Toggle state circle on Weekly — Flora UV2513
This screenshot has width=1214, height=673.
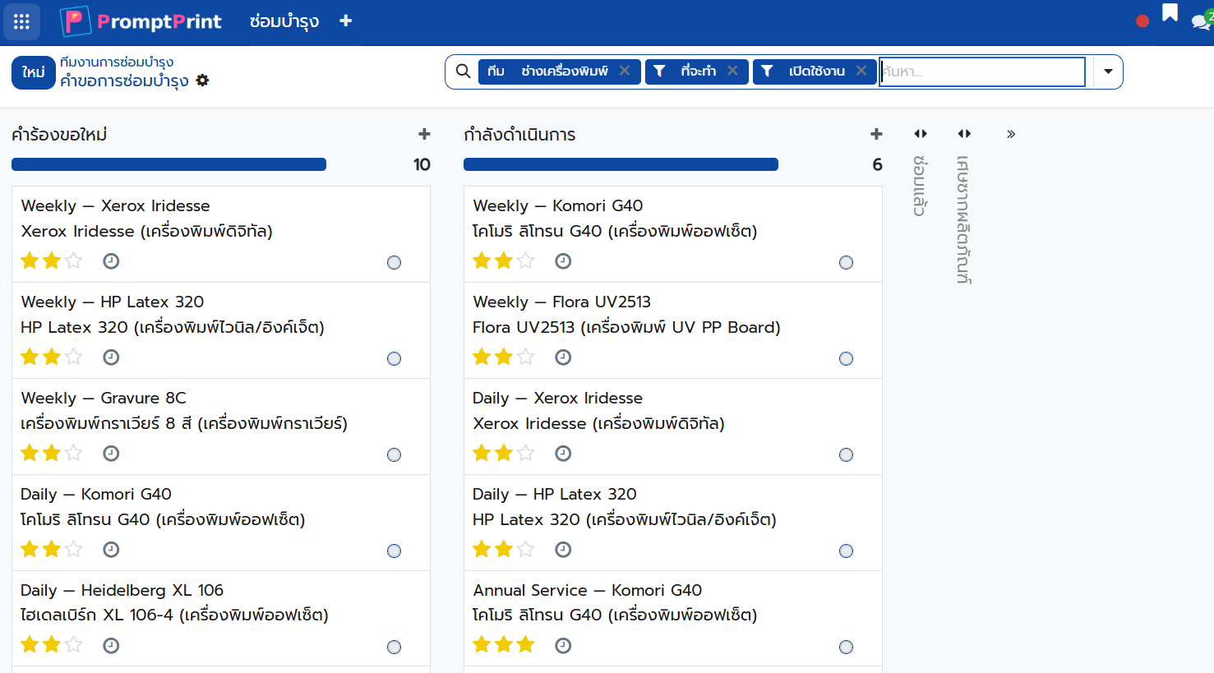coord(847,359)
